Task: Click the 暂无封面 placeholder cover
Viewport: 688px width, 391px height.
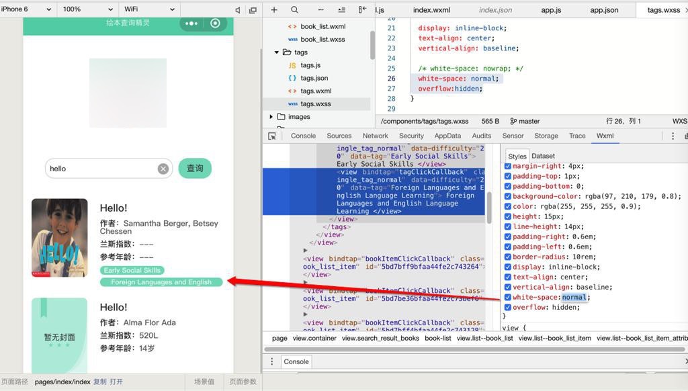Action: click(x=59, y=335)
